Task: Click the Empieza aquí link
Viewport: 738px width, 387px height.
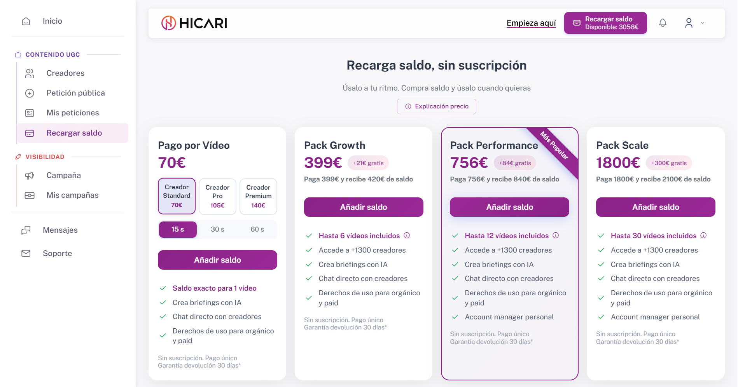Action: [x=531, y=23]
